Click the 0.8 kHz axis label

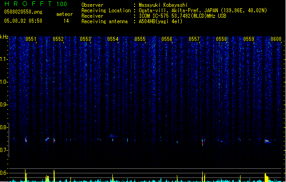4,127
